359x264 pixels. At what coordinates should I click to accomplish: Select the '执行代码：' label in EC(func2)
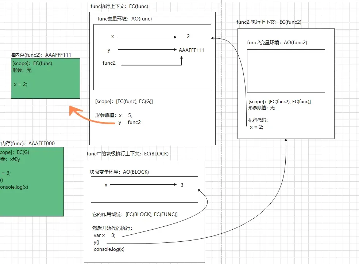coord(258,120)
